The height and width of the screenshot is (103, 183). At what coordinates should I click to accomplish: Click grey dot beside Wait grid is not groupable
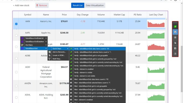(71, 86)
